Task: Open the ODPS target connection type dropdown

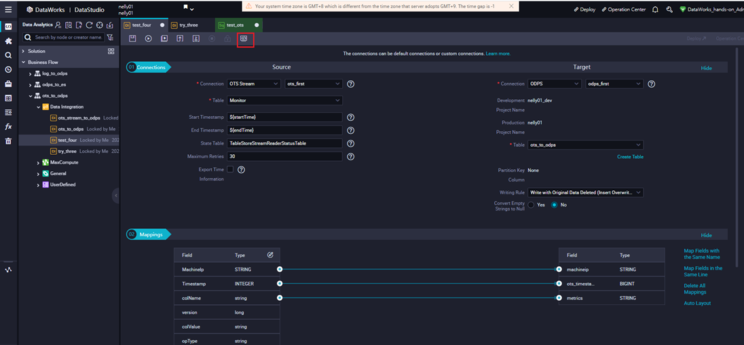Action: (554, 84)
